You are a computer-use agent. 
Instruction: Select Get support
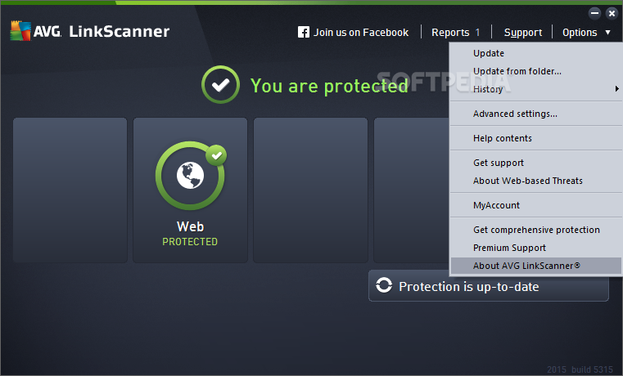535,163
